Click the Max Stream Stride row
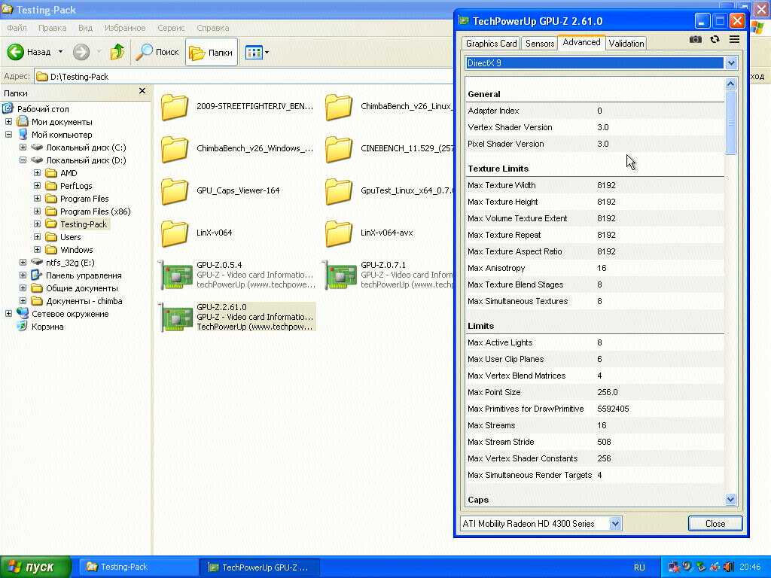The height and width of the screenshot is (578, 771). pyautogui.click(x=595, y=443)
